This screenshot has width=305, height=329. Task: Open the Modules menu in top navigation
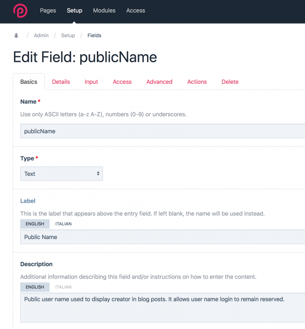104,11
